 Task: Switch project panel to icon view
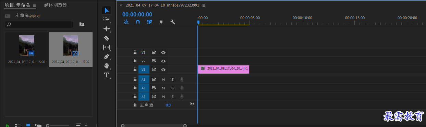pos(28,125)
